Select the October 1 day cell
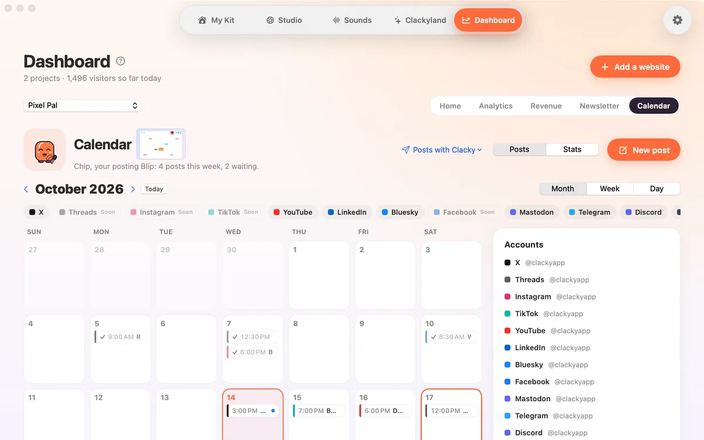This screenshot has height=440, width=704. [319, 275]
